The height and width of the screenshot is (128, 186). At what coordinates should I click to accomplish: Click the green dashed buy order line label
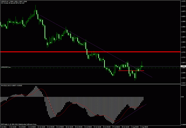click(6, 67)
